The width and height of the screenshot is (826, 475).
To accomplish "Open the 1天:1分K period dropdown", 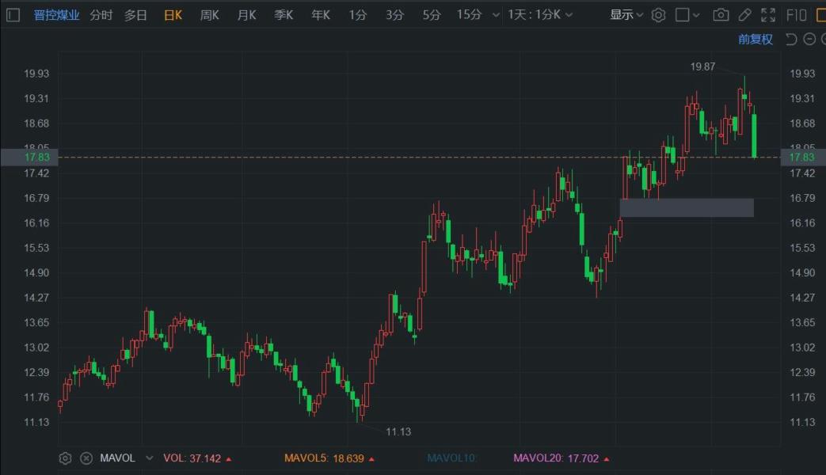I will coord(540,14).
